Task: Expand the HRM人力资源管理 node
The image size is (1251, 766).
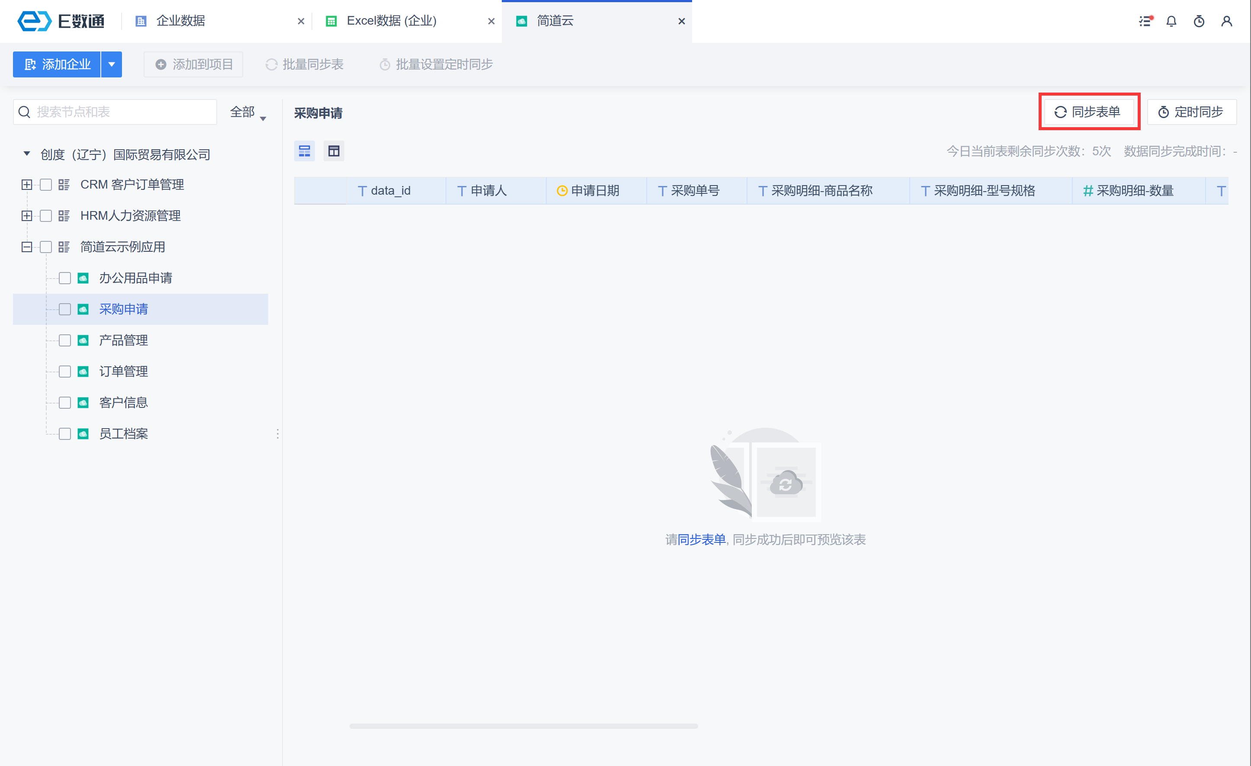Action: pos(27,216)
